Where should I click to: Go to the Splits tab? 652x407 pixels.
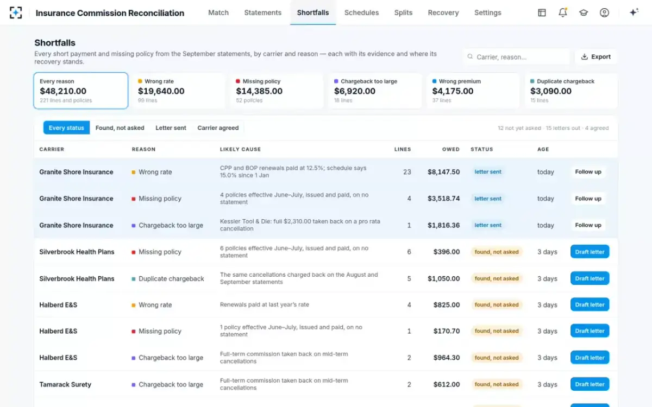[x=403, y=12]
